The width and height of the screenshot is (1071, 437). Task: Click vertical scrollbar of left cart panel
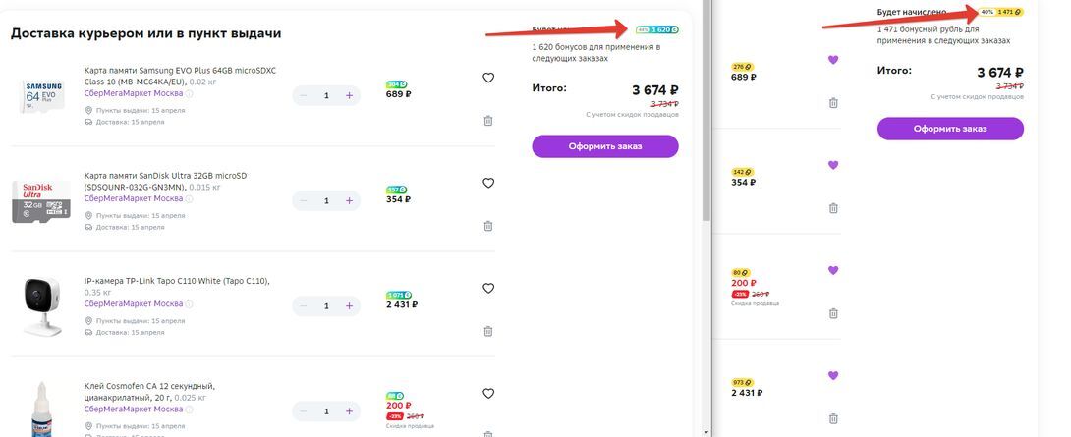706,109
